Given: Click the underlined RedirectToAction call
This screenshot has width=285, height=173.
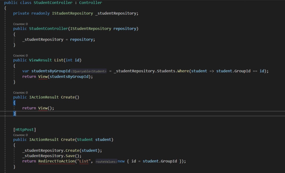Looking at the screenshot, I should 56,161.
